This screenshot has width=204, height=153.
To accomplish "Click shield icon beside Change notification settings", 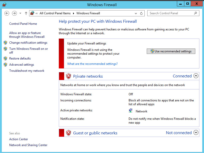I will (x=5, y=43).
